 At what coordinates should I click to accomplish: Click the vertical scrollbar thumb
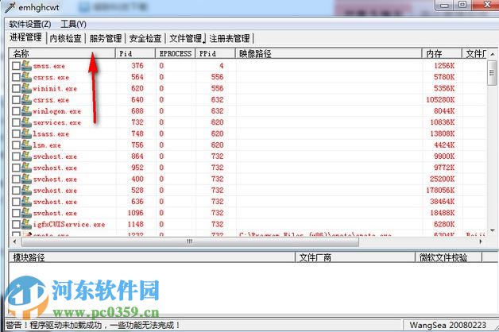pos(492,73)
